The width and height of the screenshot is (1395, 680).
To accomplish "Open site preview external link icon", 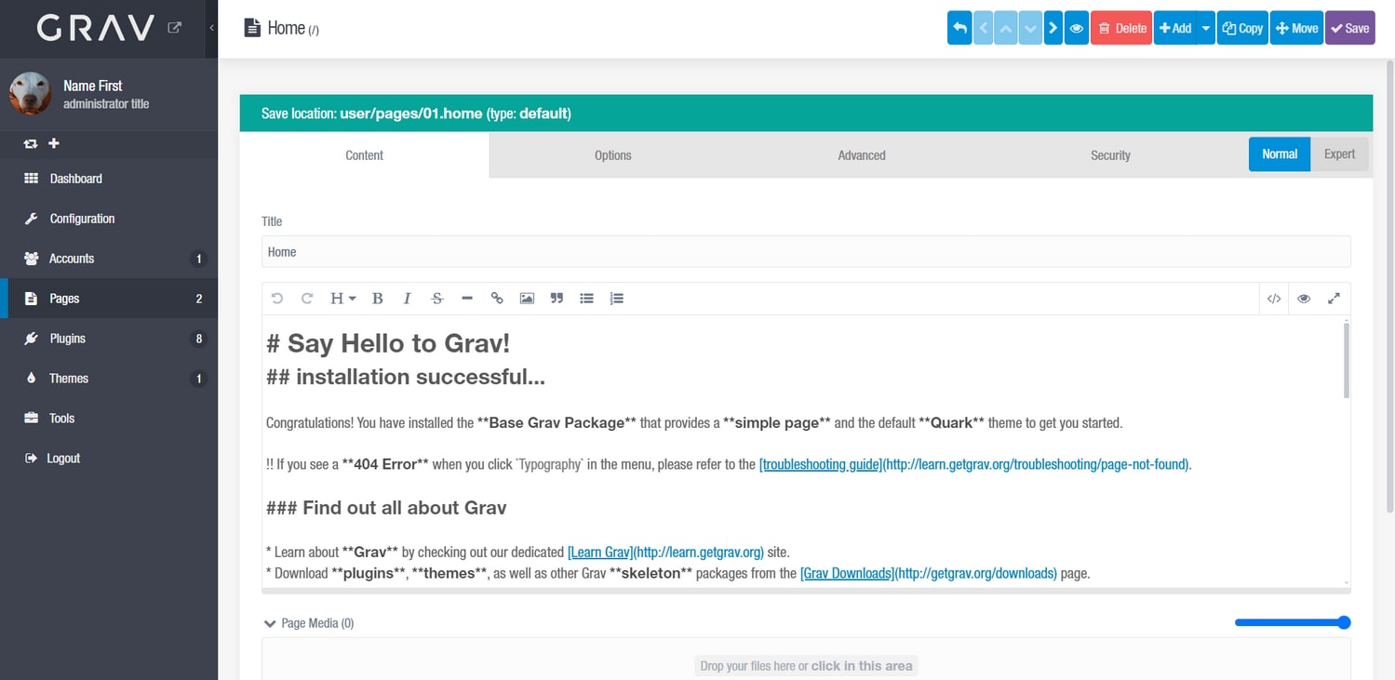I will [x=174, y=28].
